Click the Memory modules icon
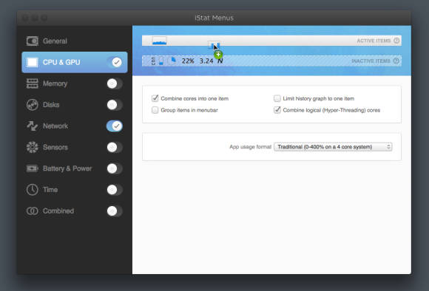Viewport: 429px width, 291px height. (x=33, y=83)
